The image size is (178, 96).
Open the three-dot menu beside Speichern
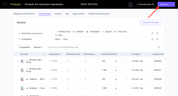[x=172, y=4]
